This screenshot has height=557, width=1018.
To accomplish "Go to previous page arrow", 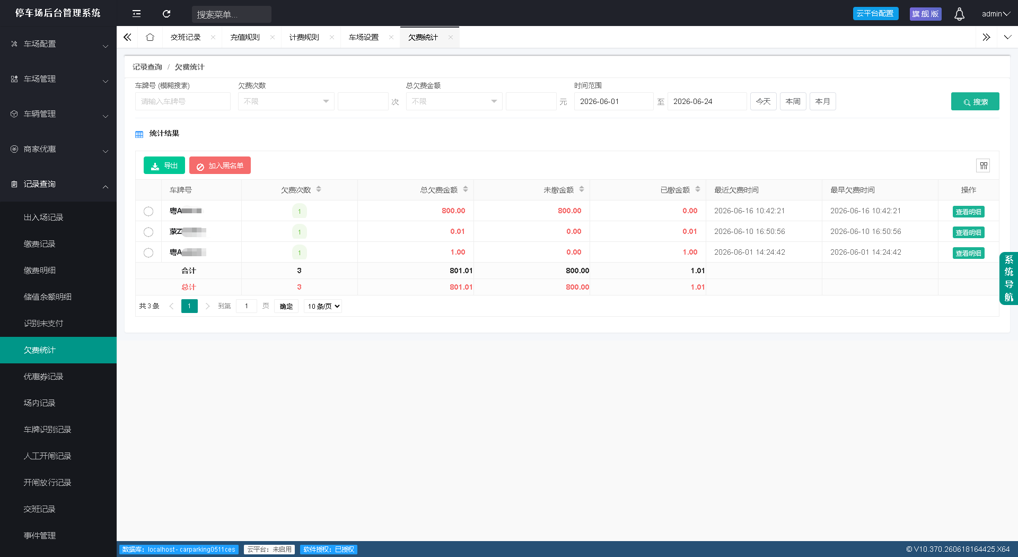I will (x=171, y=306).
